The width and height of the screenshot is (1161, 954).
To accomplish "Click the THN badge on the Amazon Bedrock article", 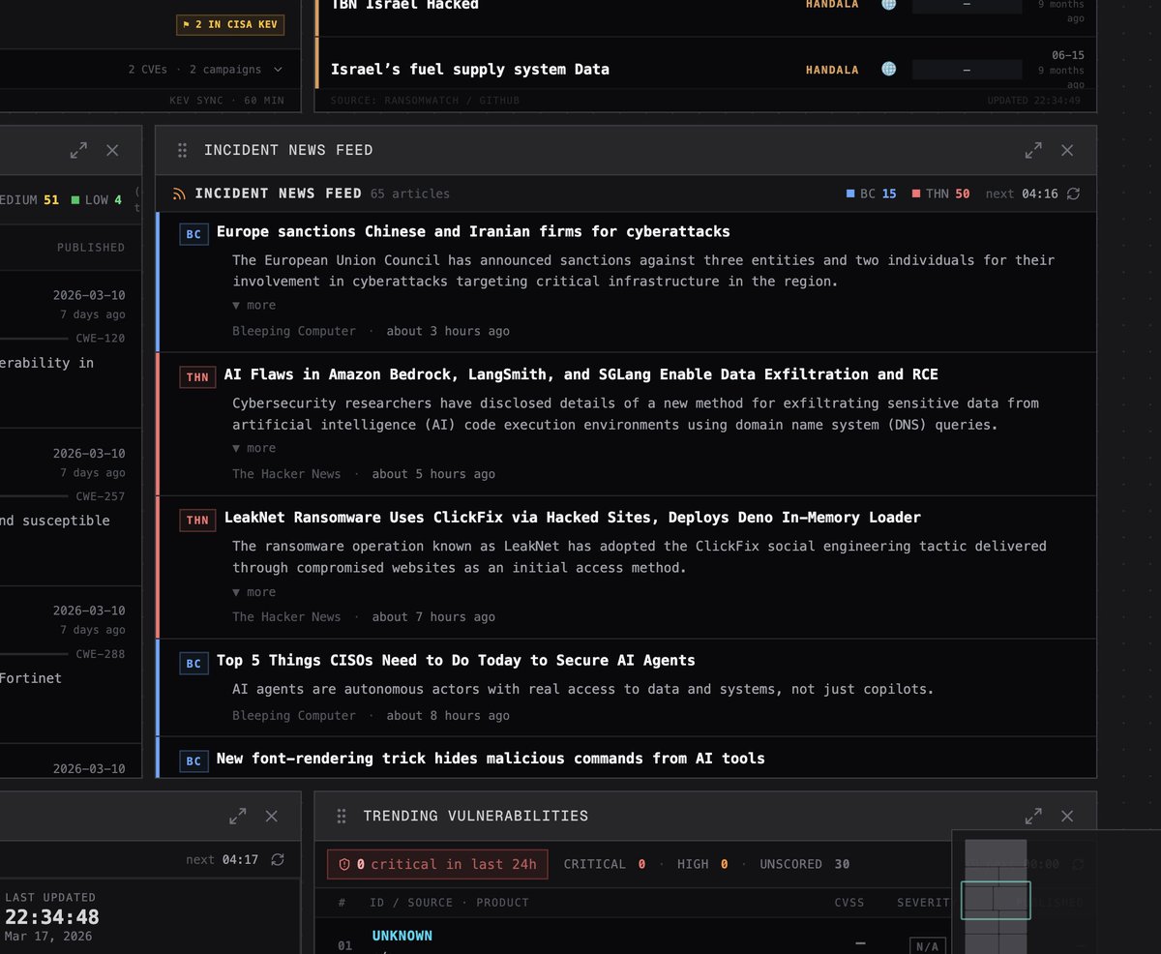I will [197, 376].
